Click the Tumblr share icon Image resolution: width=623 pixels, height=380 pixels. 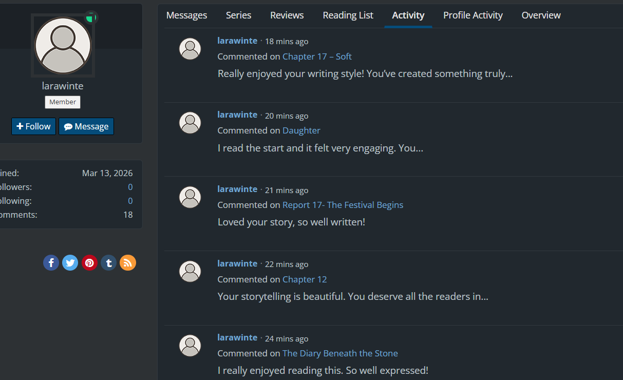coord(108,263)
